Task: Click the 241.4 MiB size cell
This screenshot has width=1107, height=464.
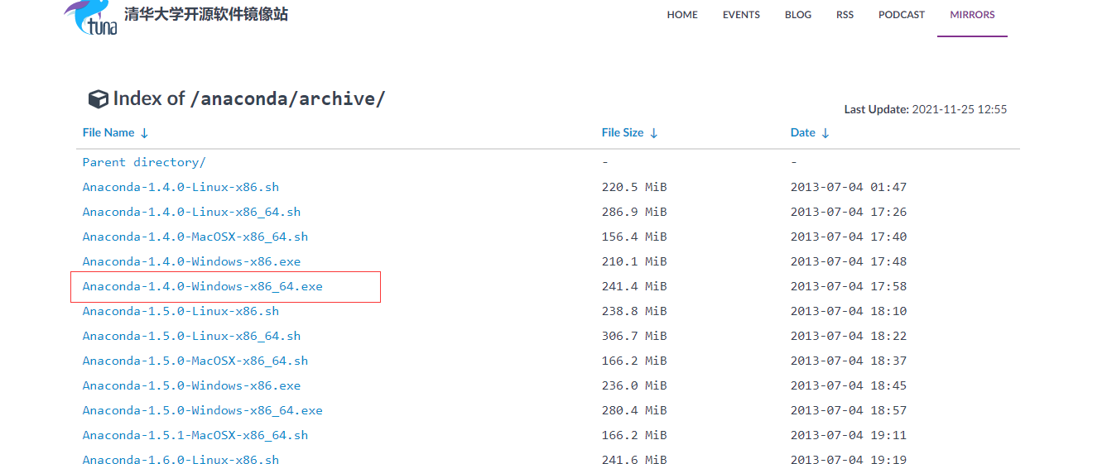Action: [x=634, y=286]
